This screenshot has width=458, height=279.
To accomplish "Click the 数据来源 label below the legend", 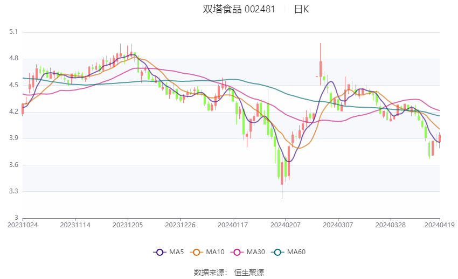I will [x=211, y=273].
